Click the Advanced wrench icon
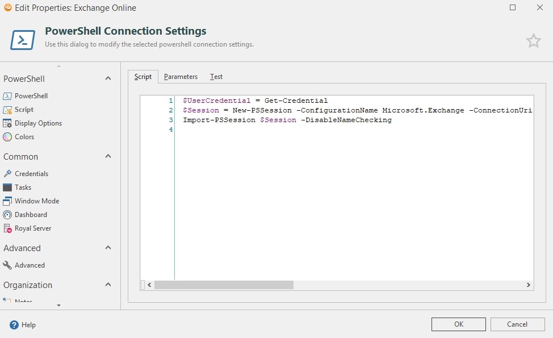The width and height of the screenshot is (553, 338). [x=7, y=265]
